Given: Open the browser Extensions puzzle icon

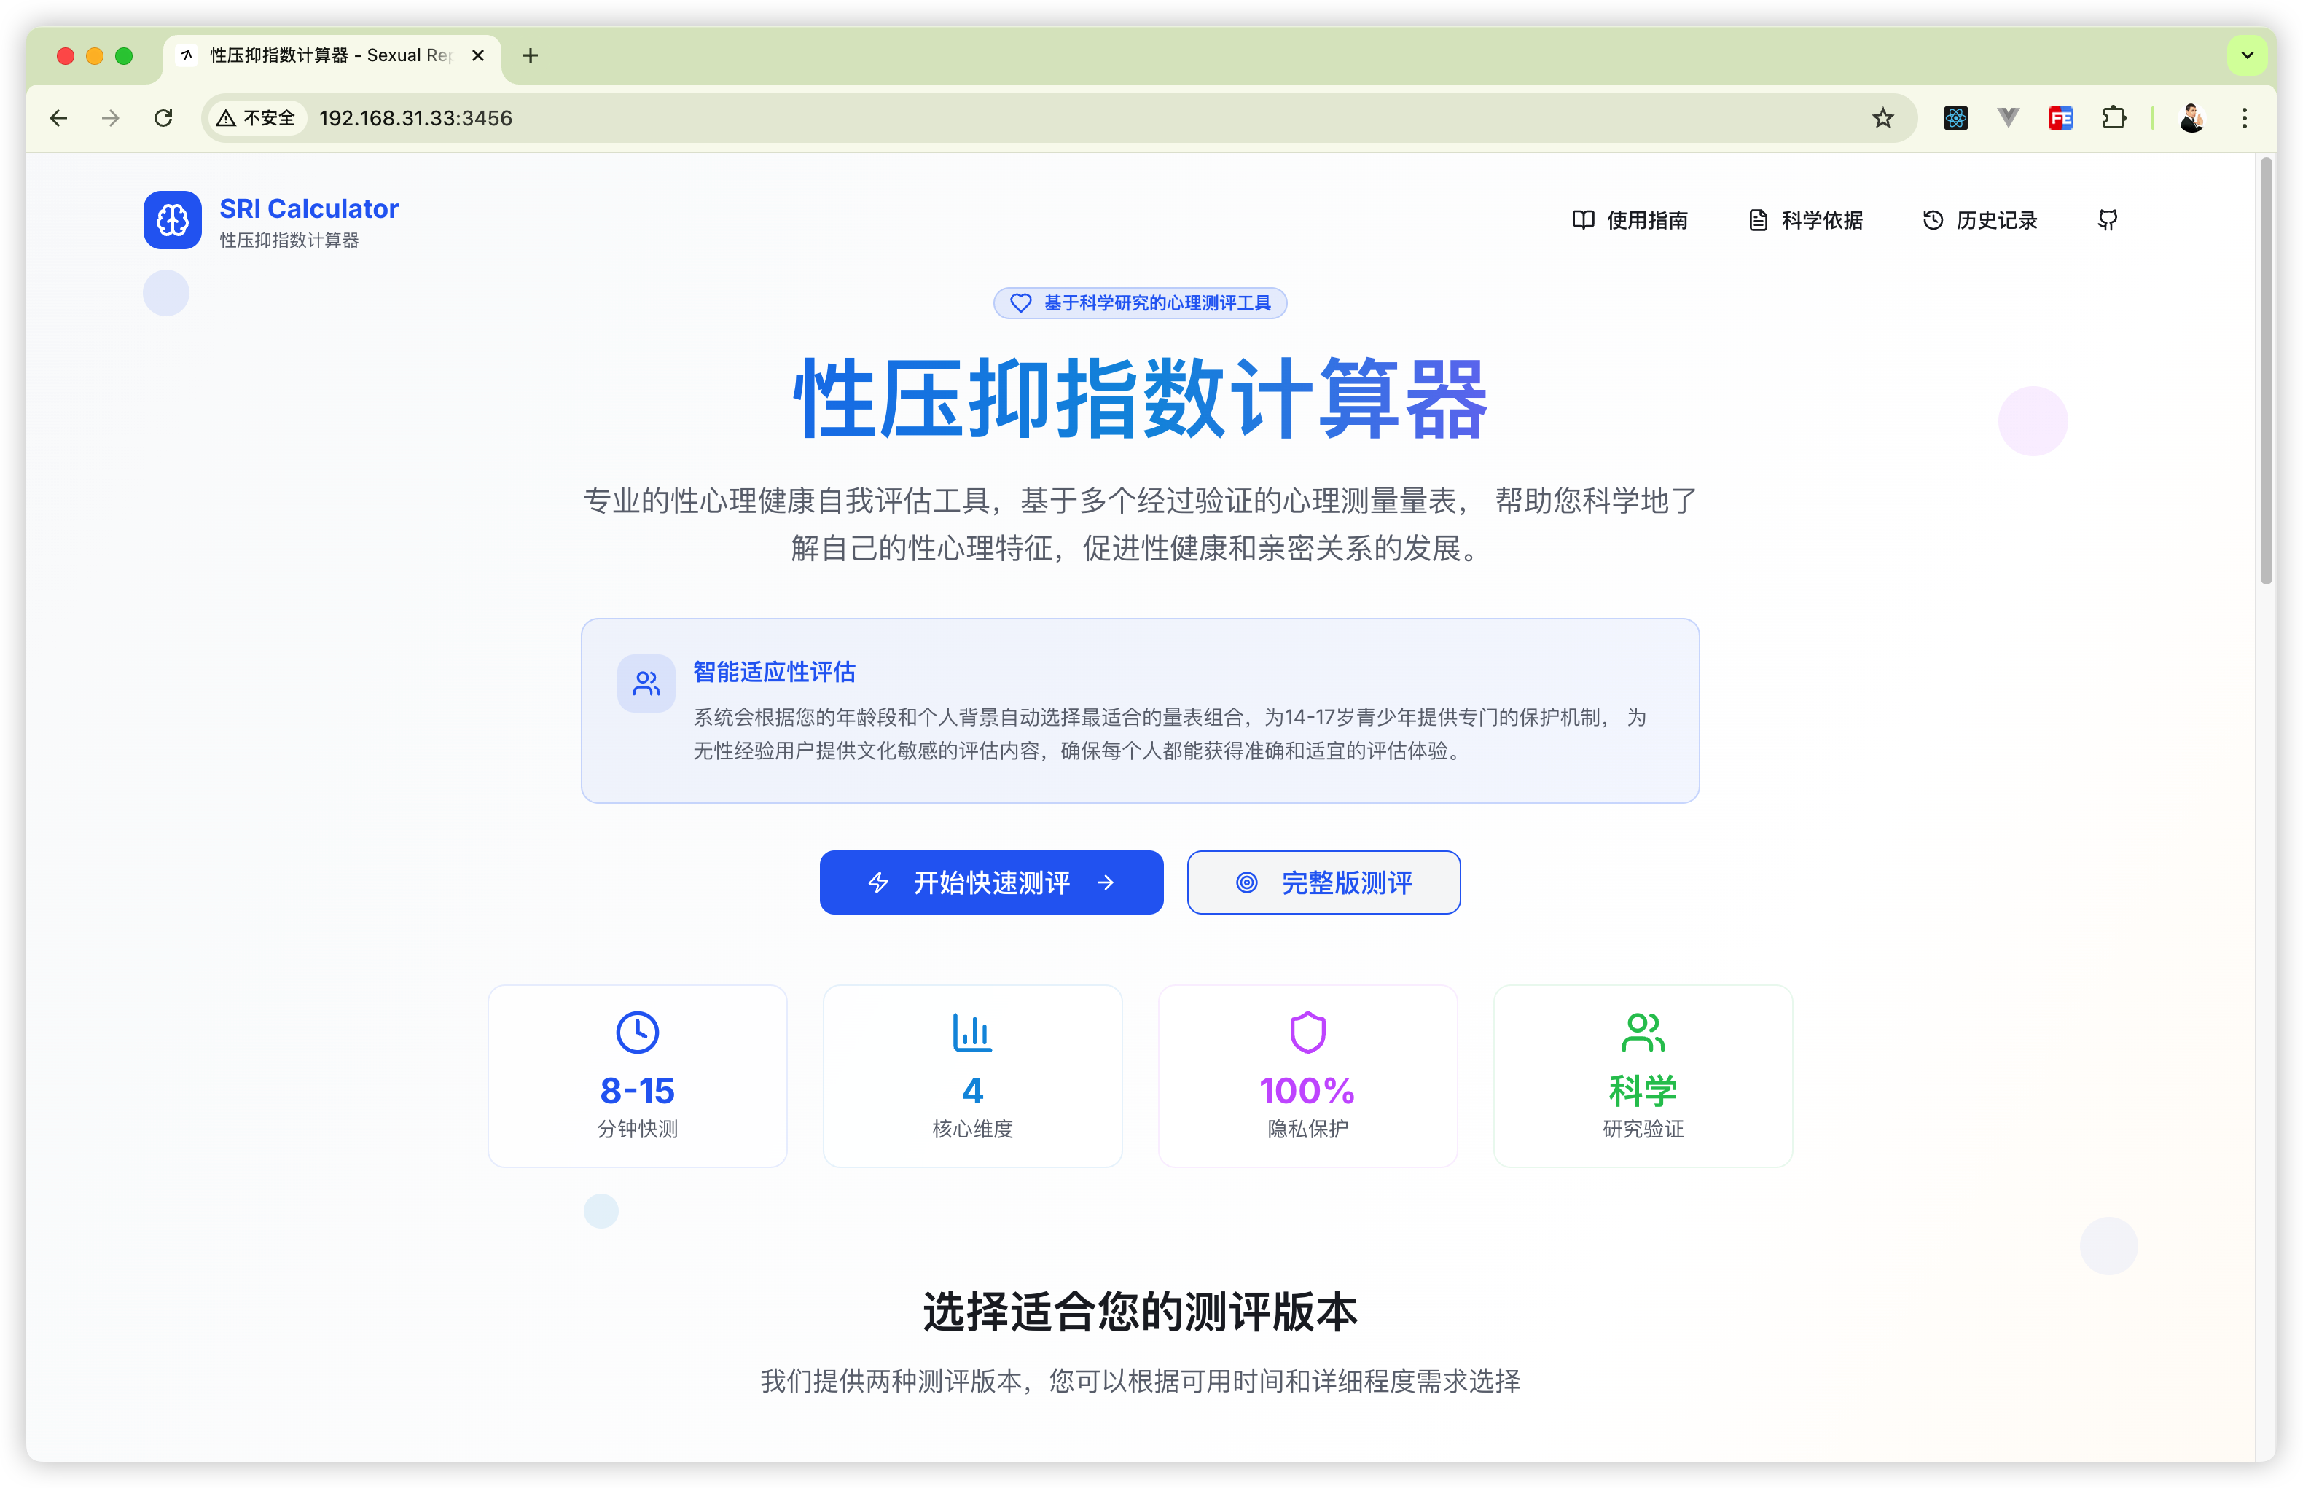Looking at the screenshot, I should click(2114, 118).
